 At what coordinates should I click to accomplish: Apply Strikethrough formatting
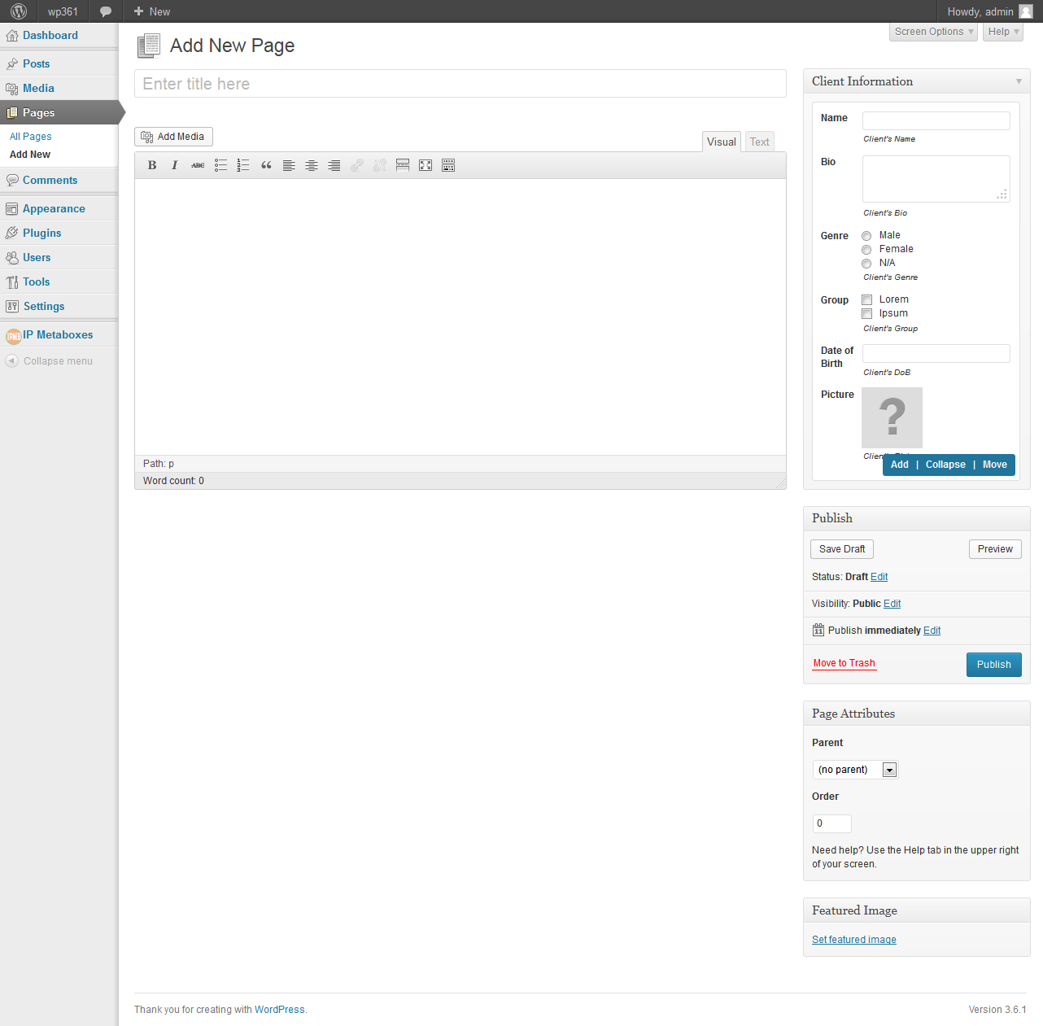[x=198, y=165]
